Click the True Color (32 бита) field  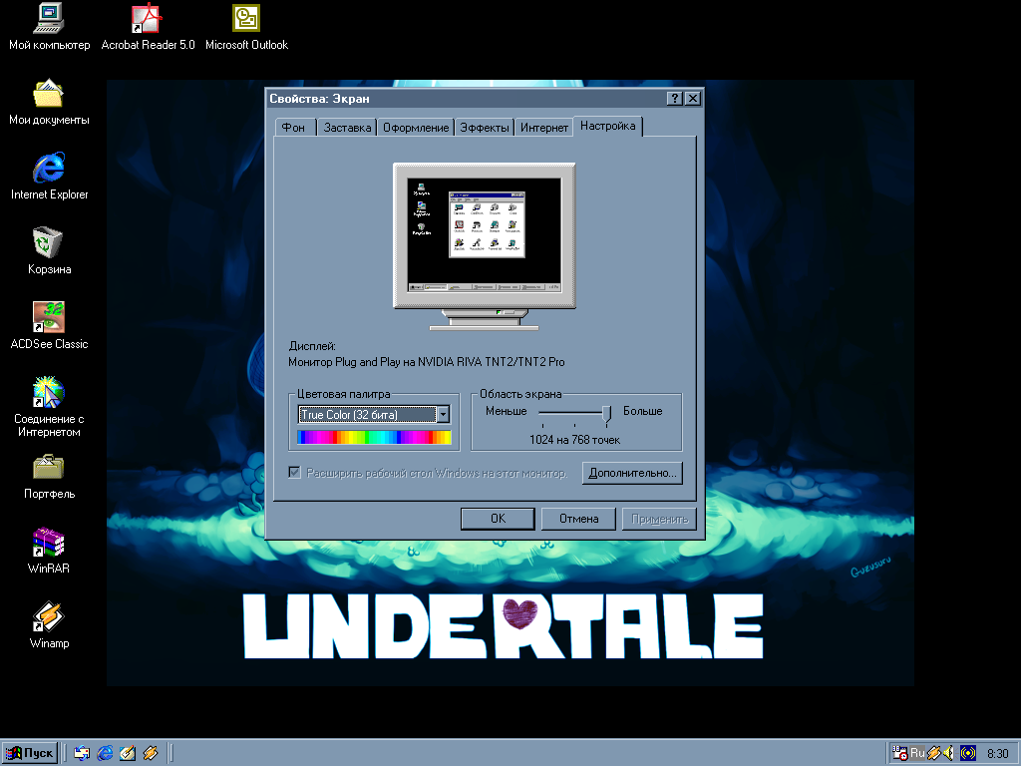[367, 414]
